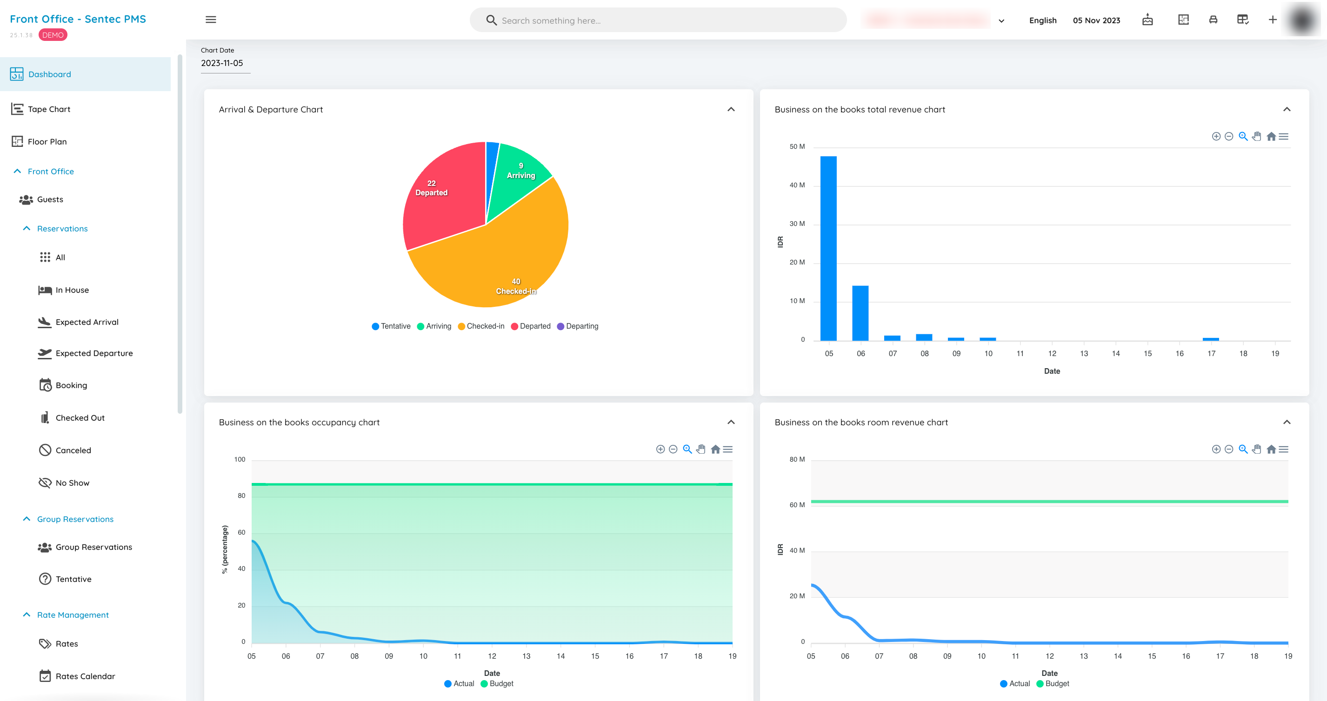Toggle Departed series in the pie legend
This screenshot has width=1327, height=701.
531,326
